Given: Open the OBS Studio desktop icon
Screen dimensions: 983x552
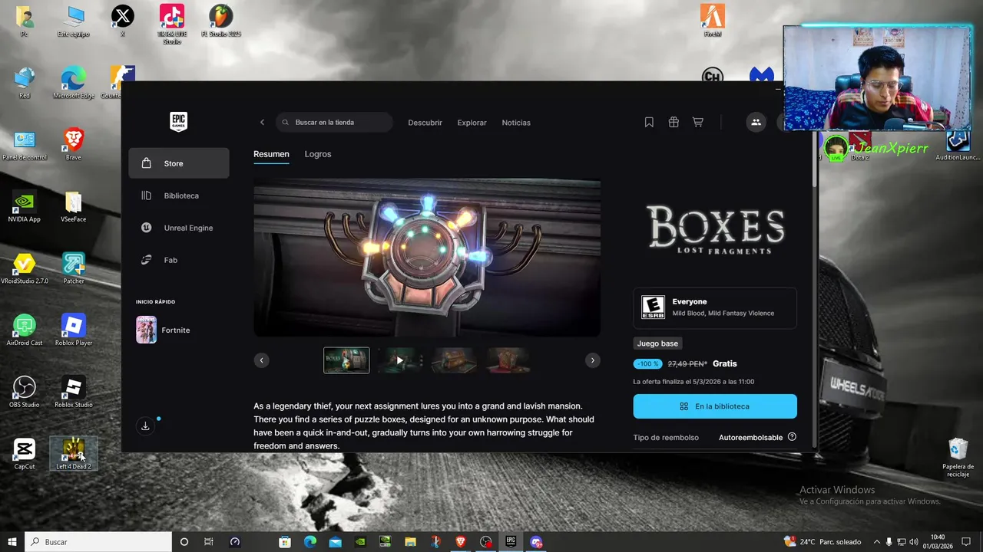Looking at the screenshot, I should (x=25, y=392).
